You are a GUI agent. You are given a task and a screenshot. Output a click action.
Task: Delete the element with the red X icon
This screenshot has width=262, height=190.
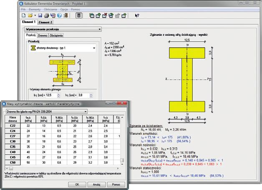pos(105,16)
